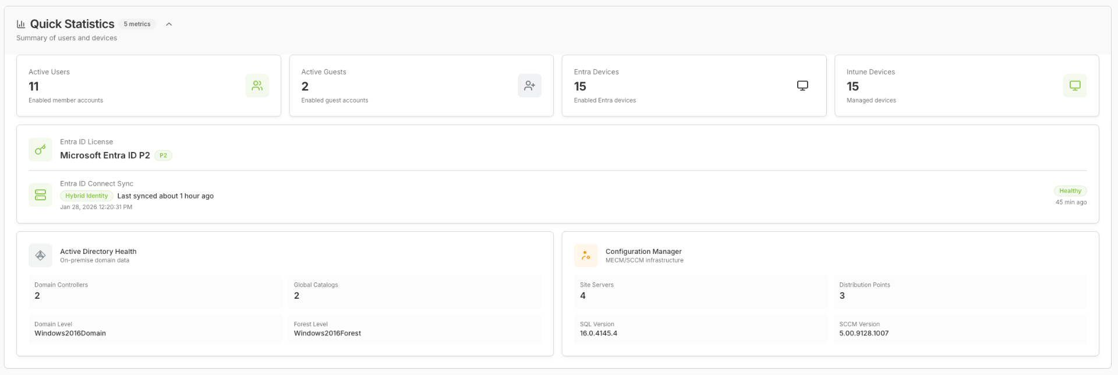Click the Active Directory Health icon
This screenshot has height=375, width=1118.
(40, 255)
